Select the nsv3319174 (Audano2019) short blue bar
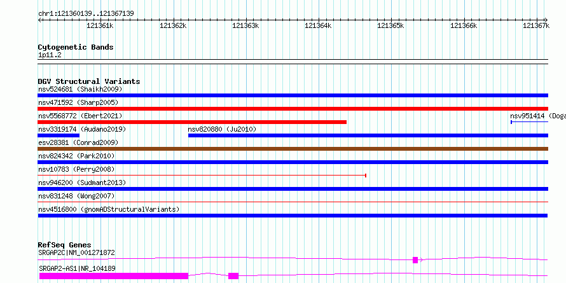The image size is (566, 283). pyautogui.click(x=59, y=135)
